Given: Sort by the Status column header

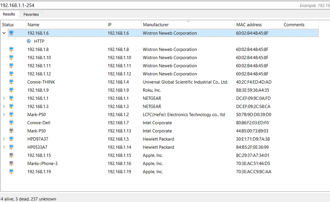Looking at the screenshot, I should (13, 25).
